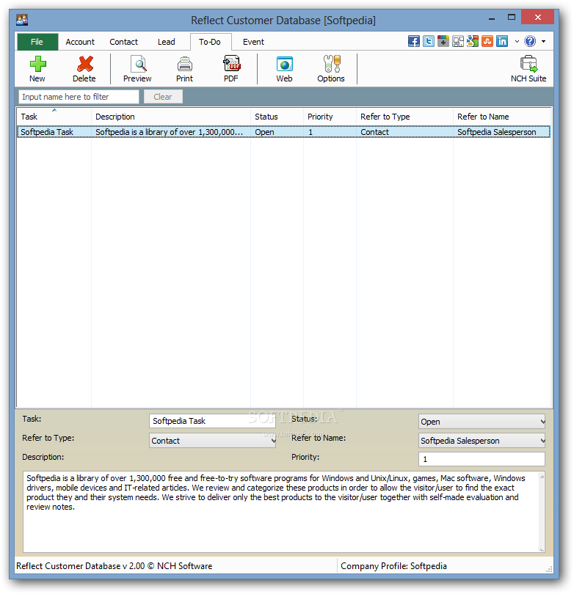
Task: Click the description box scrollbar
Action: [x=542, y=511]
